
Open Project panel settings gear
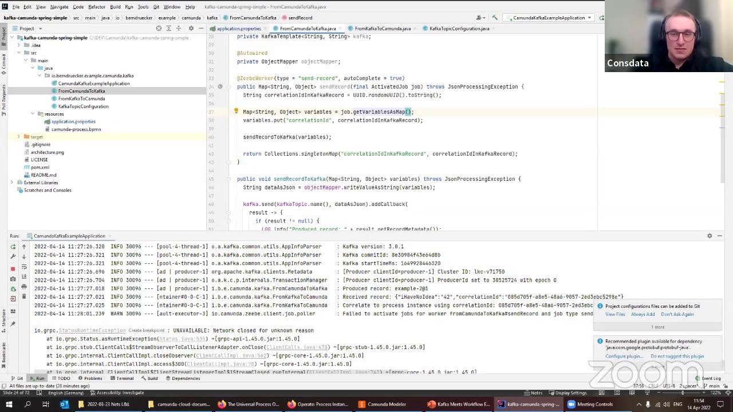[x=191, y=28]
